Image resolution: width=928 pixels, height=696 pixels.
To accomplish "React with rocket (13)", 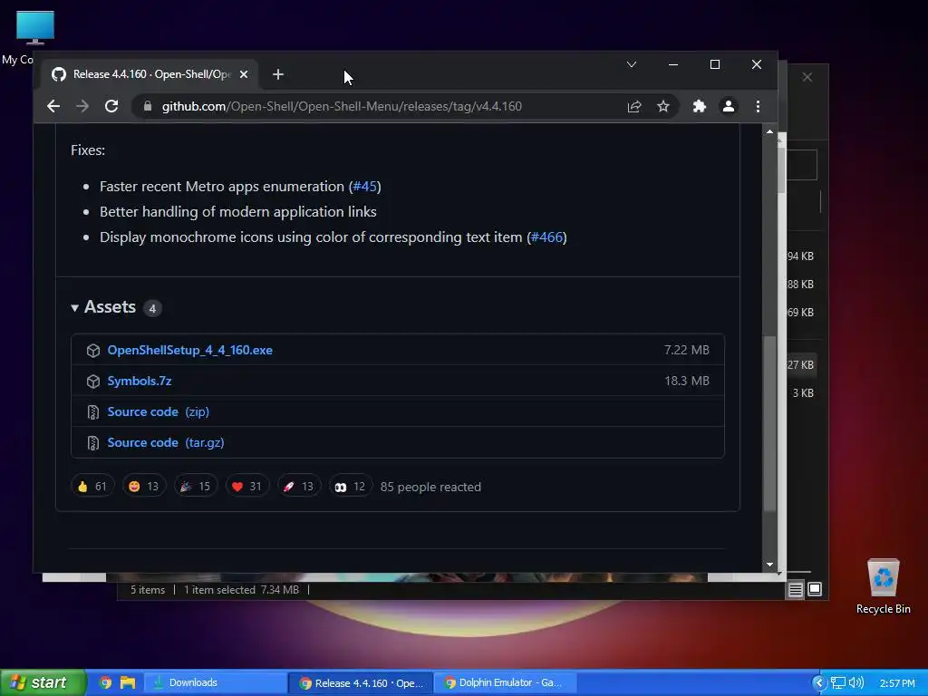I will click(298, 487).
